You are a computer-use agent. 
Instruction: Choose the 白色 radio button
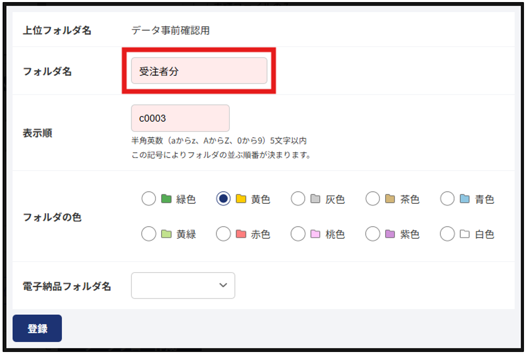(x=447, y=234)
